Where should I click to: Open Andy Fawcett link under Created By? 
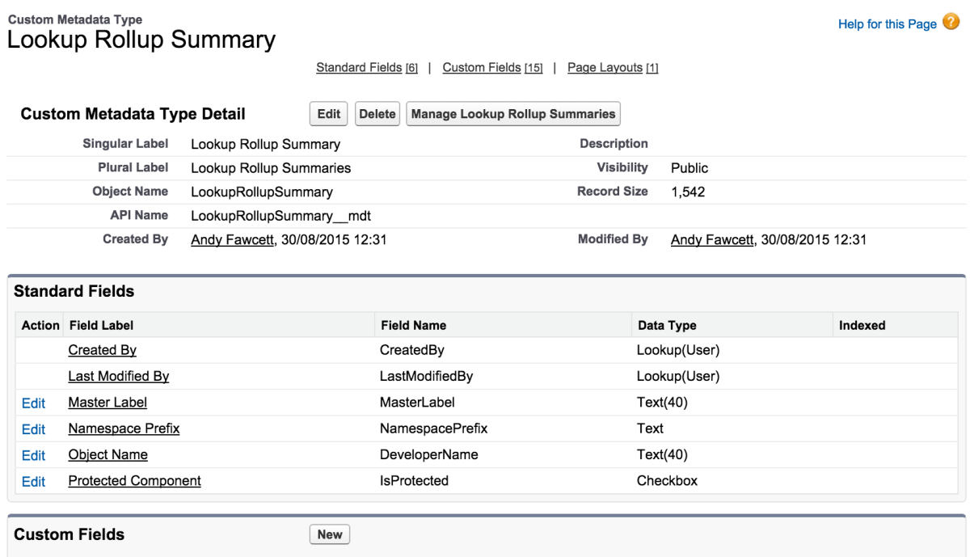(230, 239)
